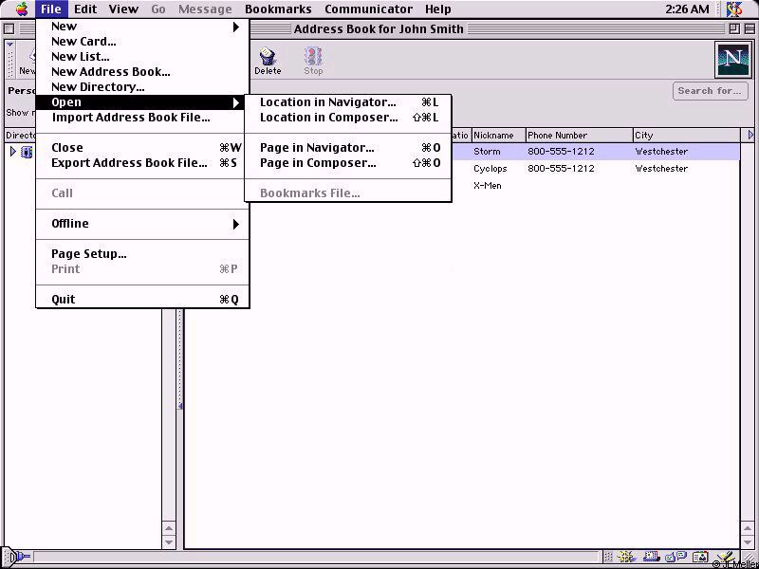Select Page in Navigator from Open submenu
This screenshot has height=569, width=759.
tap(317, 148)
